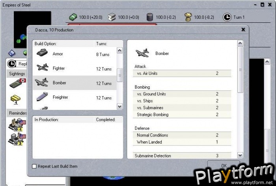Click unit details scroll up arrow
The width and height of the screenshot is (276, 186).
click(240, 43)
